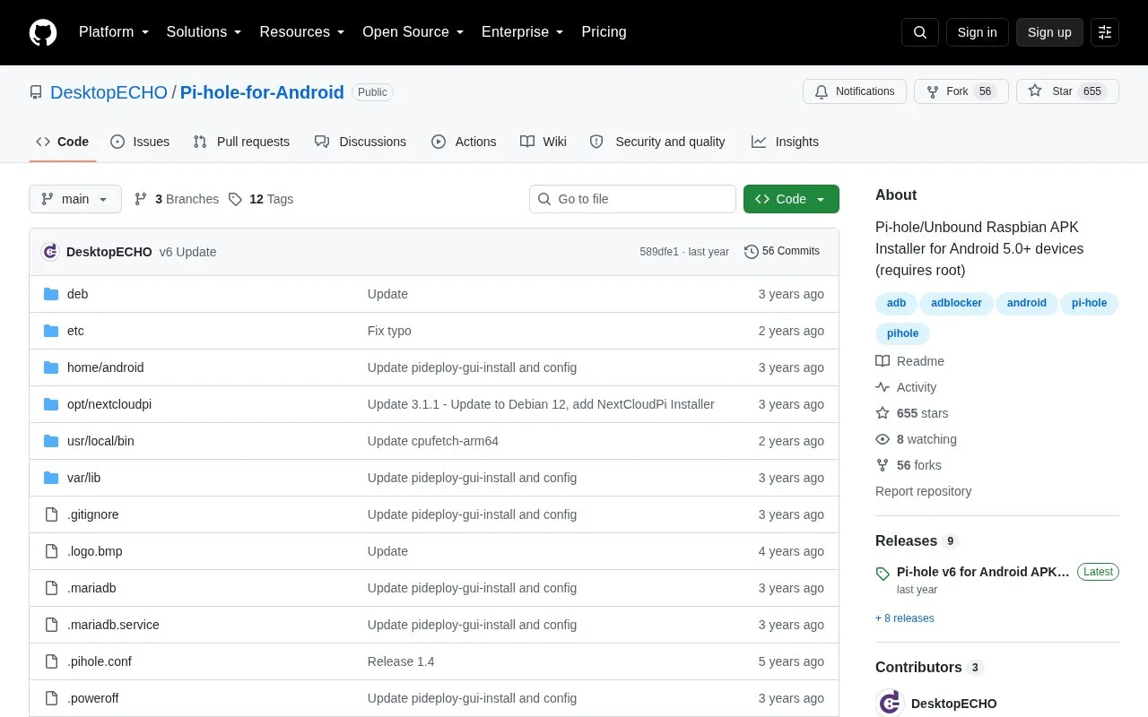Select the pi-hole topic tag
This screenshot has height=717, width=1148.
[x=1089, y=303]
